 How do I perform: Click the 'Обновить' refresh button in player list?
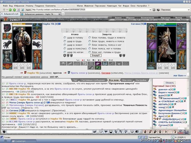coord(170,83)
